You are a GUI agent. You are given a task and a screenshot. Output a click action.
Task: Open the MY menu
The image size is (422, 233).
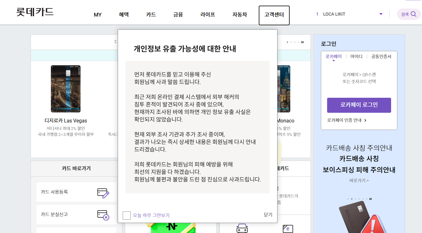click(98, 15)
